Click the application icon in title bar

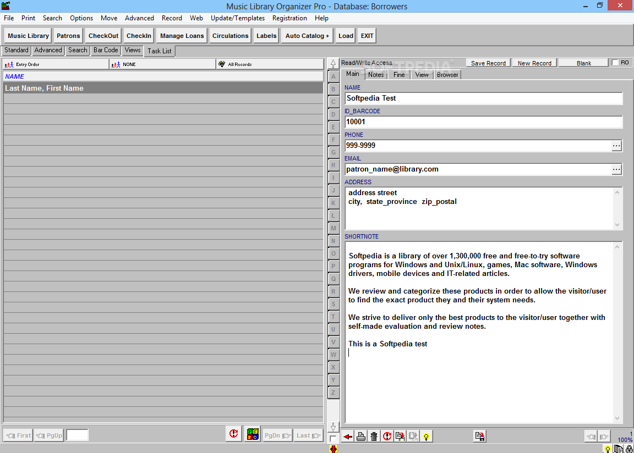(6, 5)
